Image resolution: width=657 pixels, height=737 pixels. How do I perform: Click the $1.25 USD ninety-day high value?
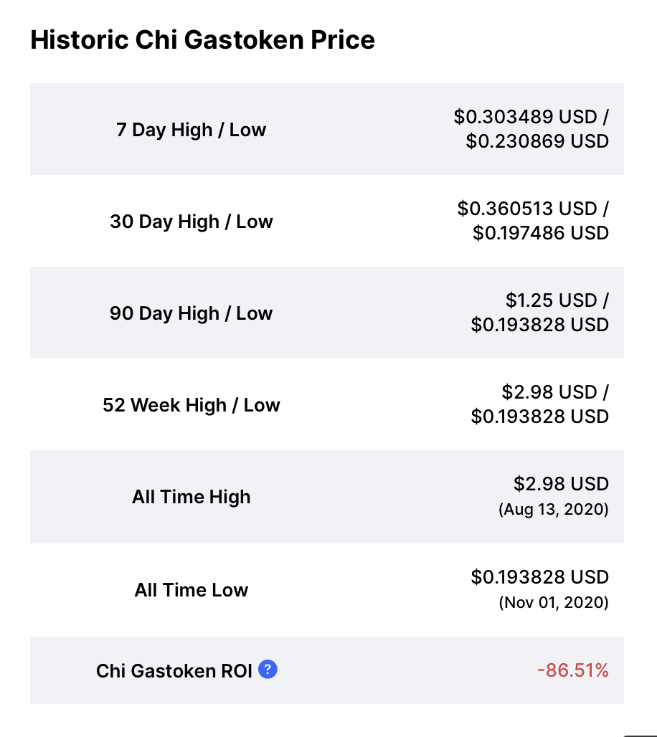pyautogui.click(x=551, y=300)
